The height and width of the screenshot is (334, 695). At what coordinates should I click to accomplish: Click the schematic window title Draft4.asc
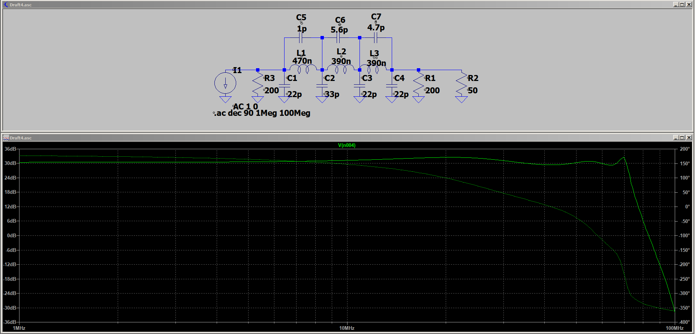(x=21, y=5)
